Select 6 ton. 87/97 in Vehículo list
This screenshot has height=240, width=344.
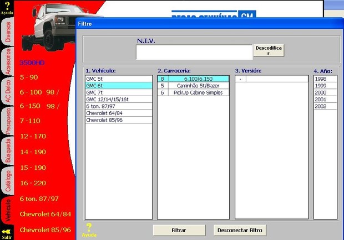pyautogui.click(x=119, y=106)
